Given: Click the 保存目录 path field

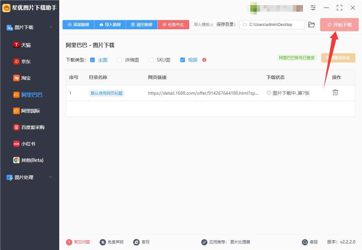Looking at the screenshot, I should tap(272, 24).
